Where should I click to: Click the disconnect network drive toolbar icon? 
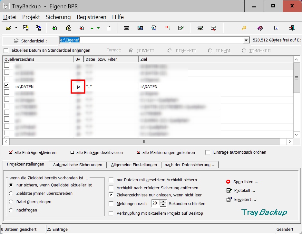click(x=213, y=28)
